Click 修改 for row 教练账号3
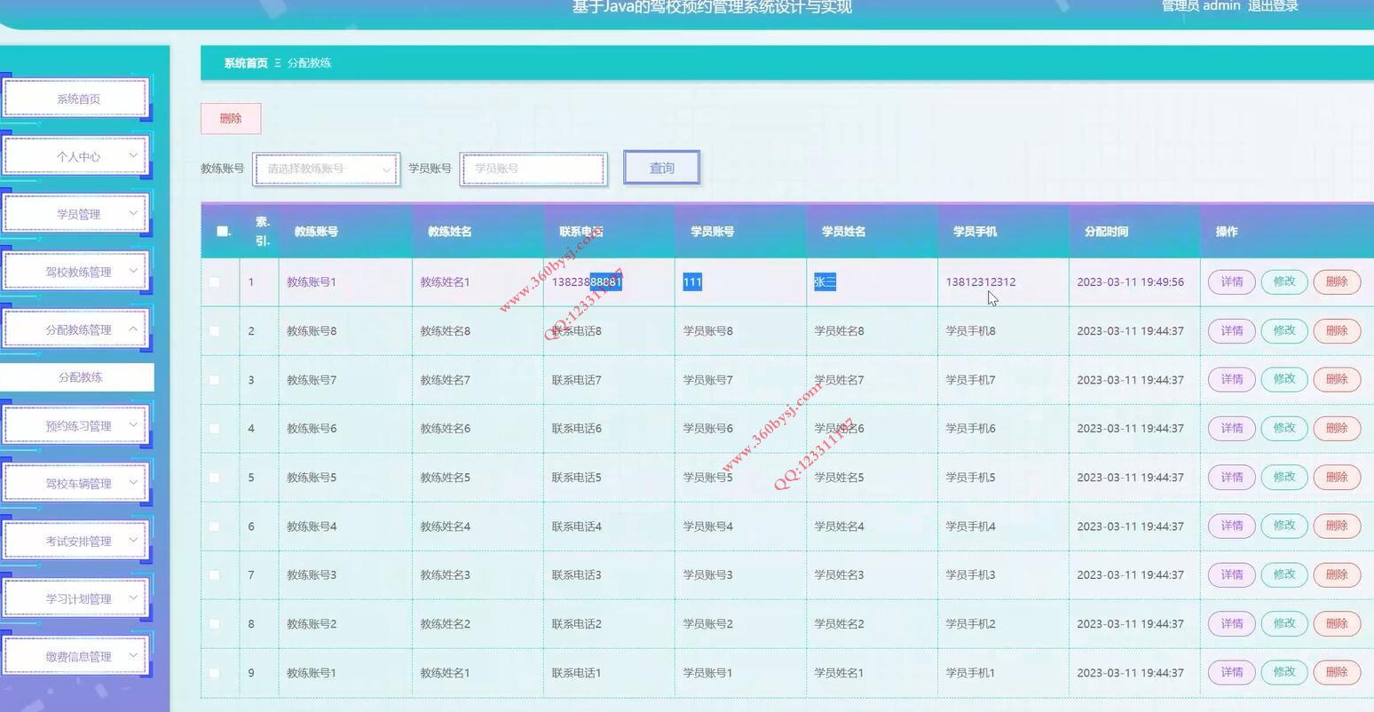 point(1284,575)
